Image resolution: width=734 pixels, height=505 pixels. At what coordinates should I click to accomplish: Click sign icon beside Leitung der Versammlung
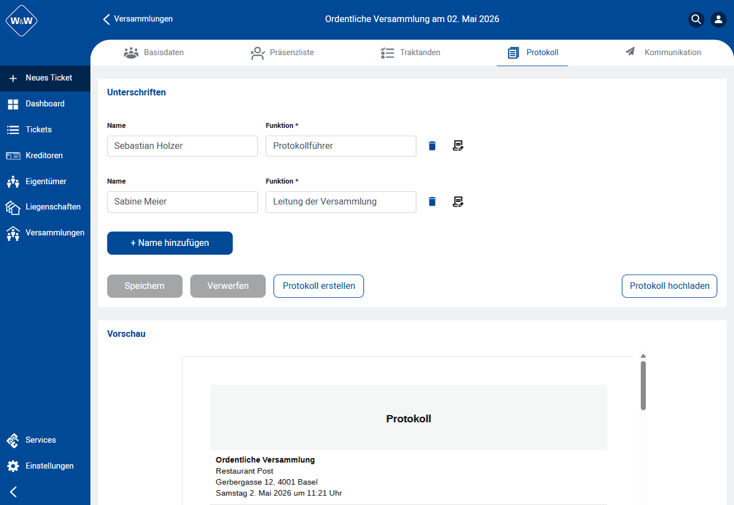pos(458,202)
